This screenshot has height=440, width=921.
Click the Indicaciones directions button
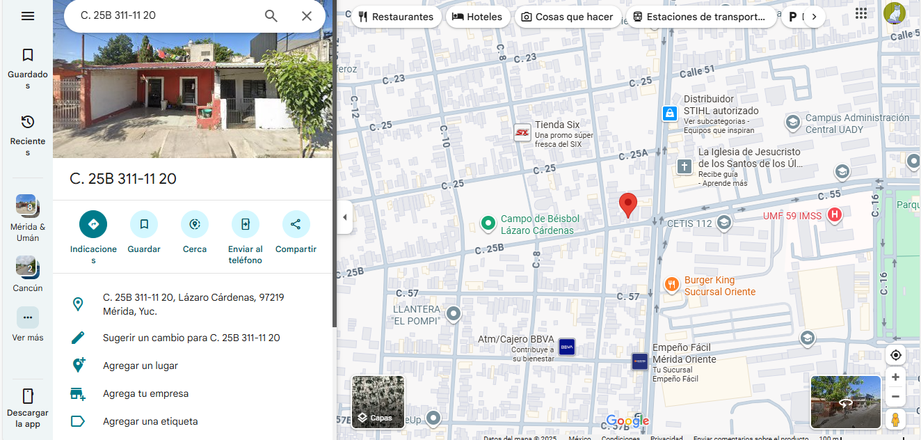pyautogui.click(x=93, y=224)
